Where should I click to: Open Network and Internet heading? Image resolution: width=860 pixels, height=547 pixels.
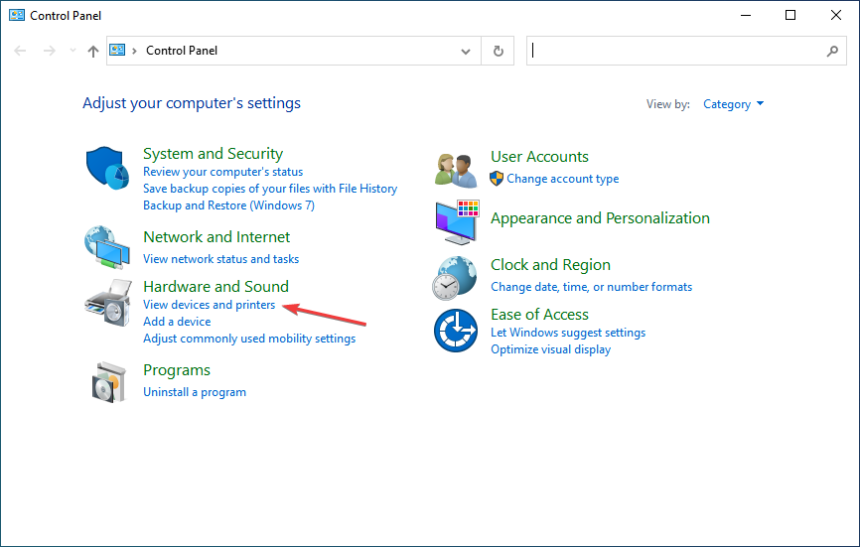216,237
